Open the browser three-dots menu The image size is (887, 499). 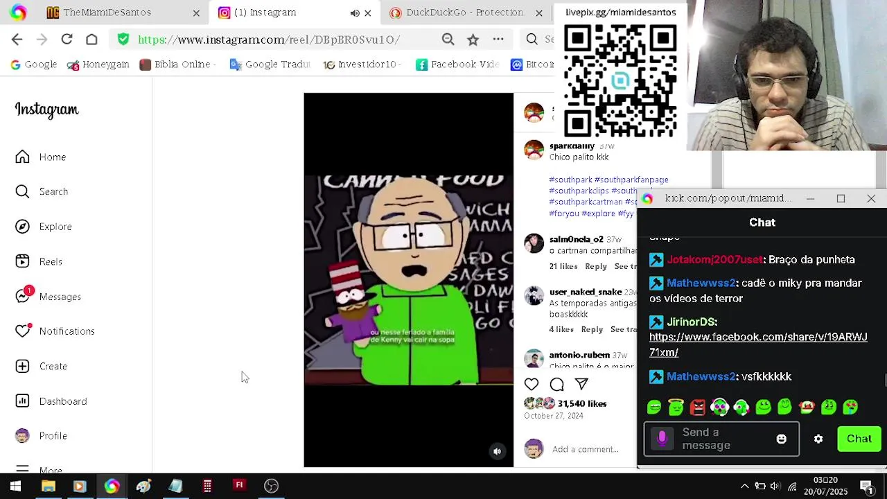coord(498,40)
